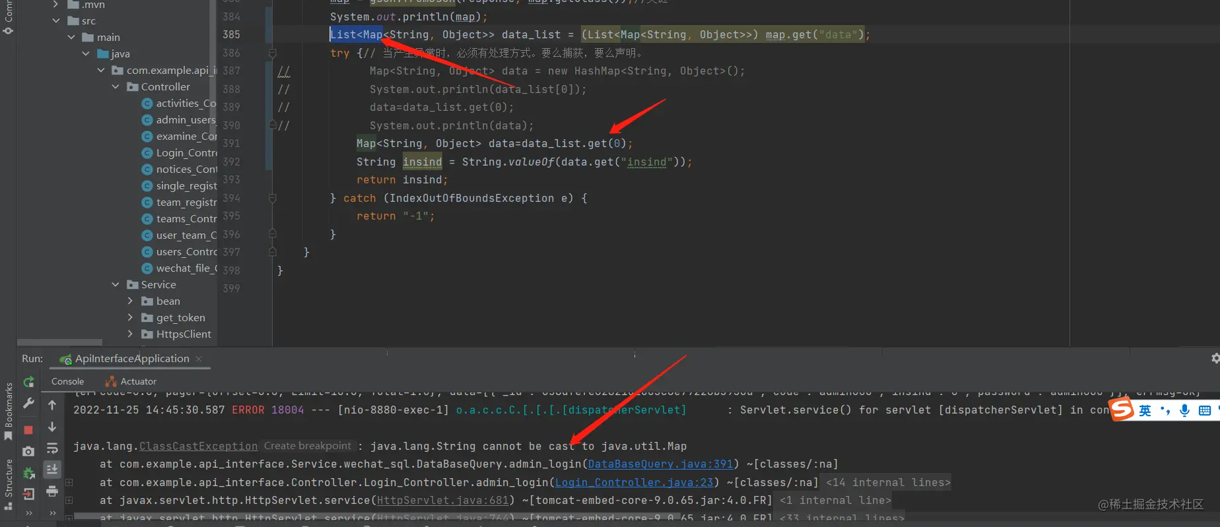
Task: Expand folded Login_Controller stack trace line
Action: click(69, 483)
